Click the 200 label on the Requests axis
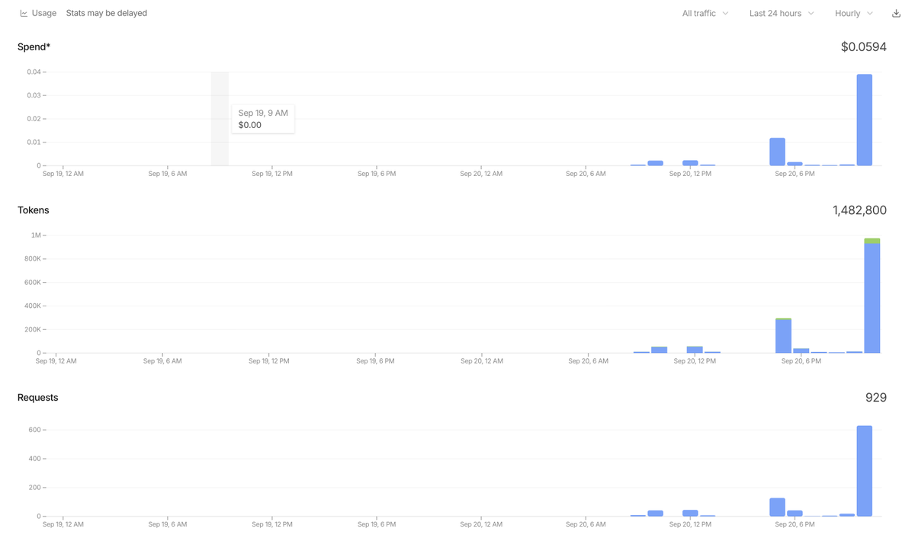Image resolution: width=915 pixels, height=538 pixels. click(34, 488)
